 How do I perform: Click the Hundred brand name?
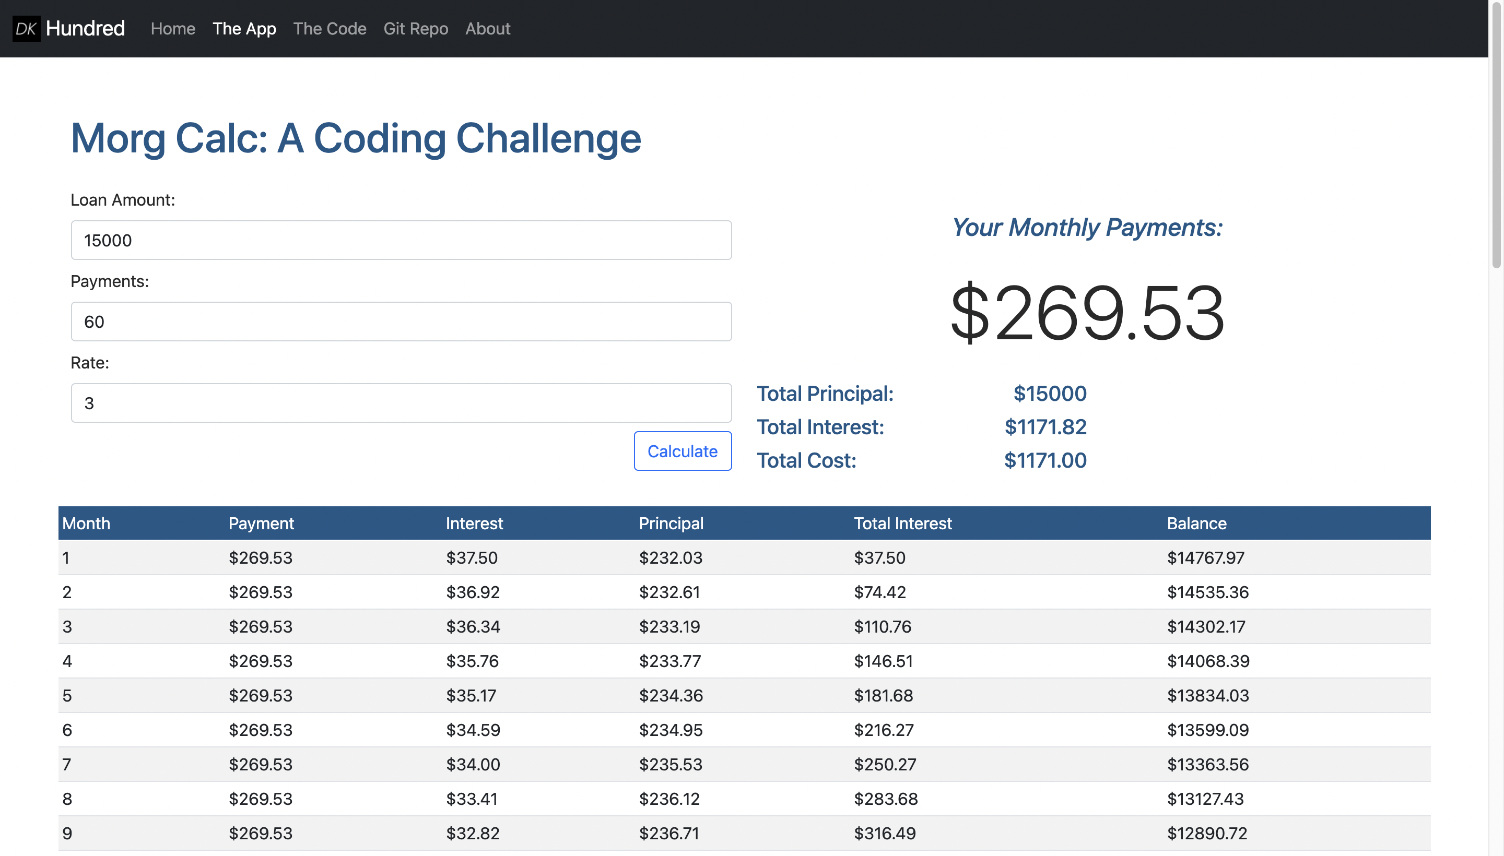click(x=86, y=28)
